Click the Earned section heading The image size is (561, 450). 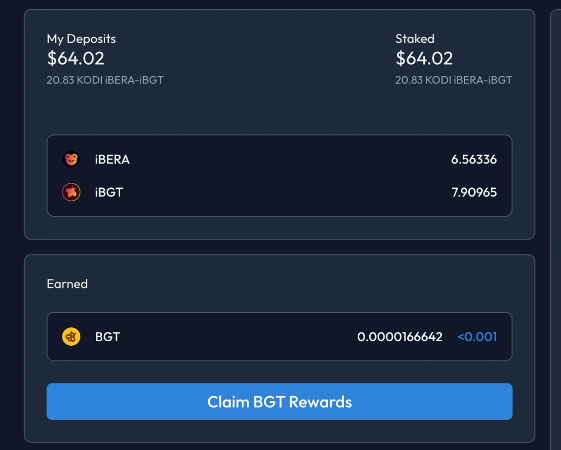pos(67,284)
